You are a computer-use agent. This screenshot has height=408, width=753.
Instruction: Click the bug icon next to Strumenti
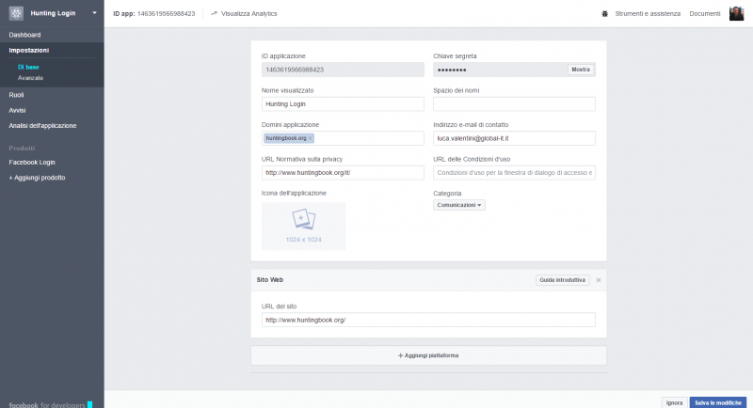604,13
